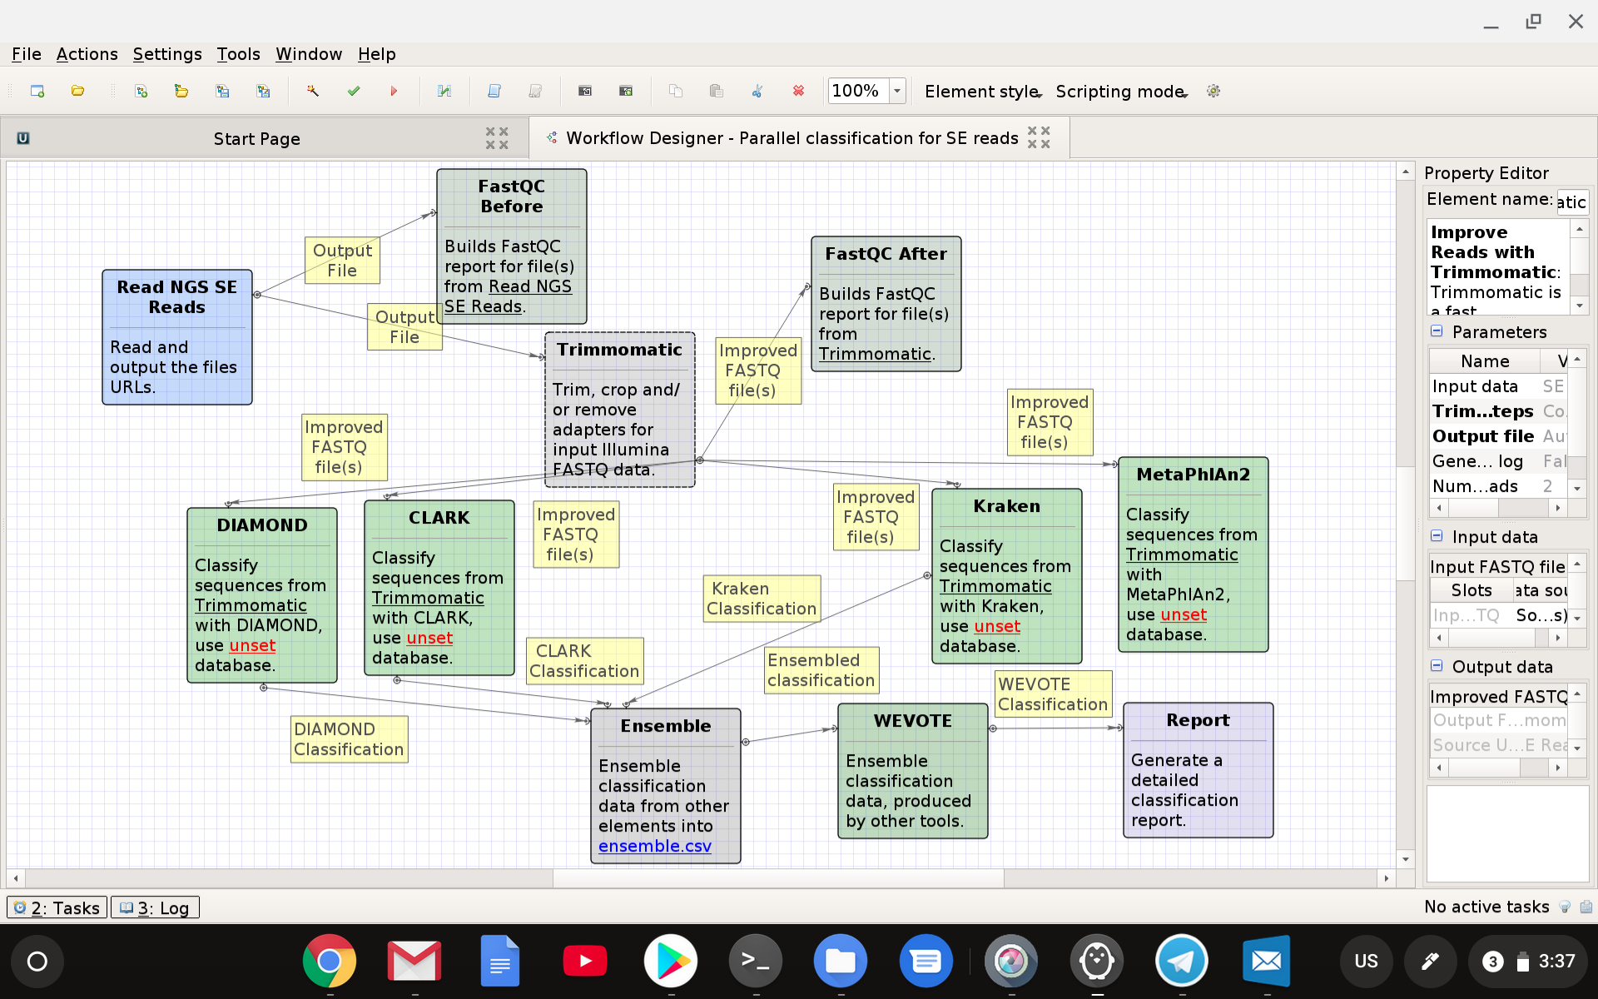The width and height of the screenshot is (1598, 999).
Task: Close the Start Page tab
Action: [497, 138]
